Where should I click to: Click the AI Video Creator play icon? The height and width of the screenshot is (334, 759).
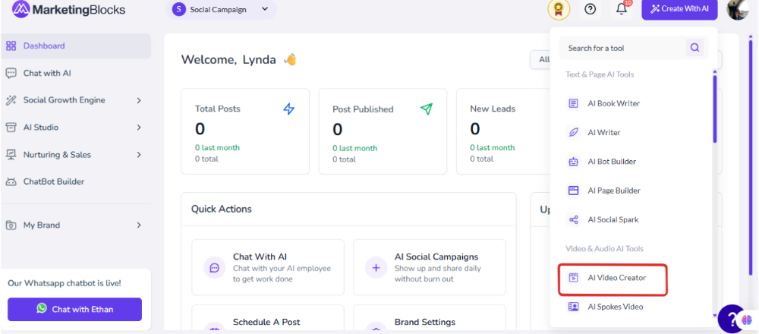click(x=574, y=278)
